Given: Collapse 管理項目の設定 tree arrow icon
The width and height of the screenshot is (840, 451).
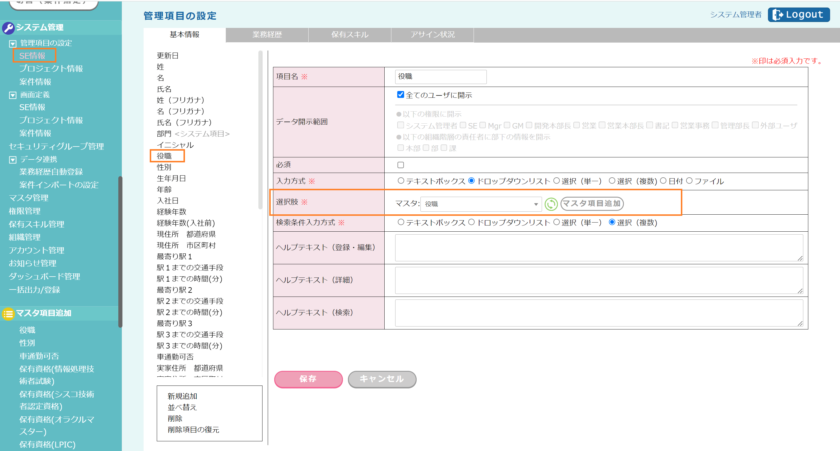Looking at the screenshot, I should 13,44.
